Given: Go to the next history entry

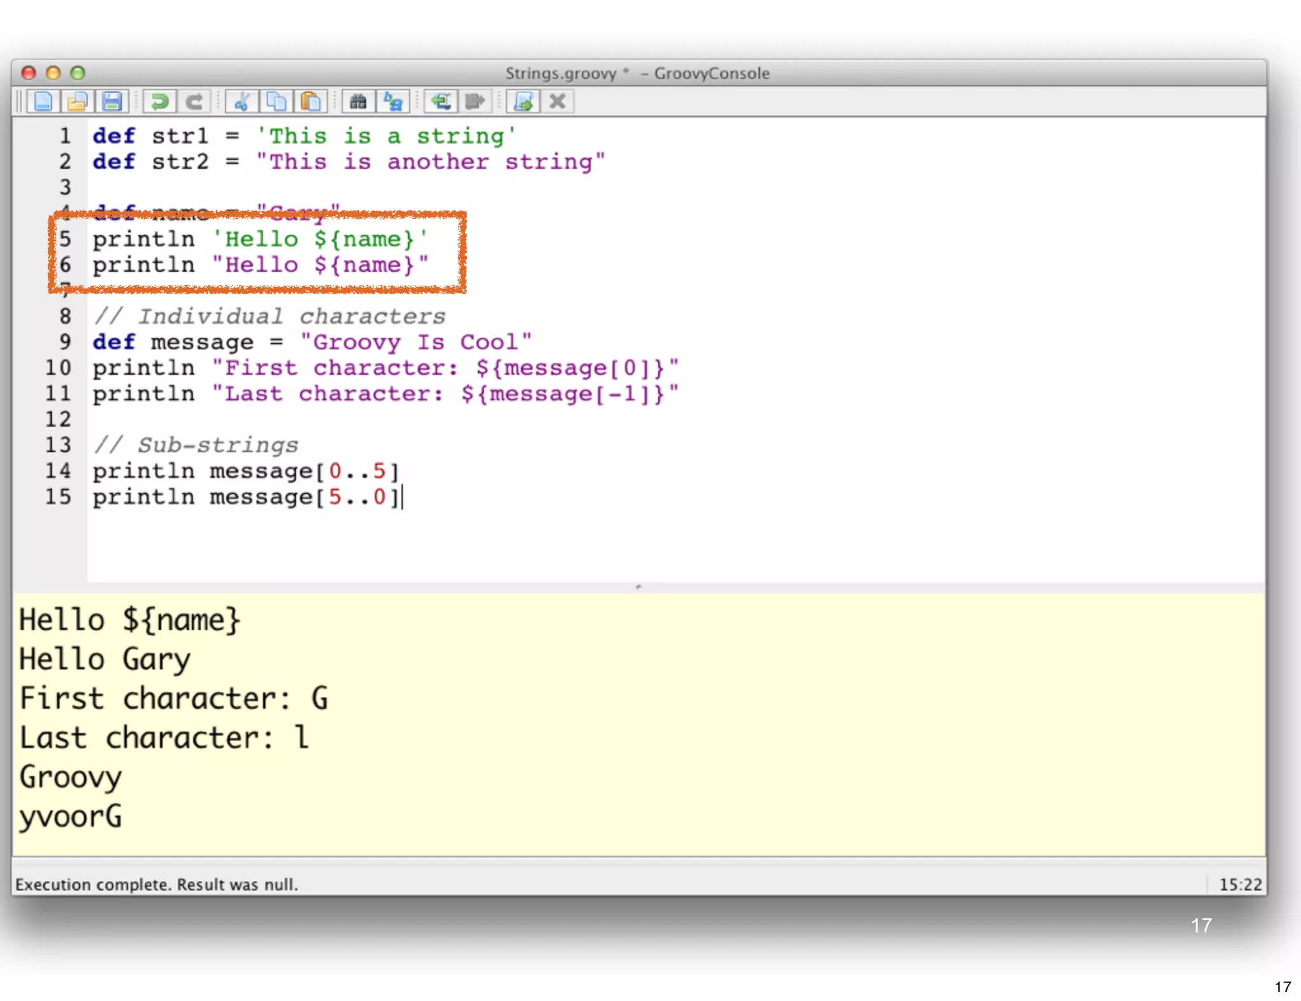Looking at the screenshot, I should point(475,102).
